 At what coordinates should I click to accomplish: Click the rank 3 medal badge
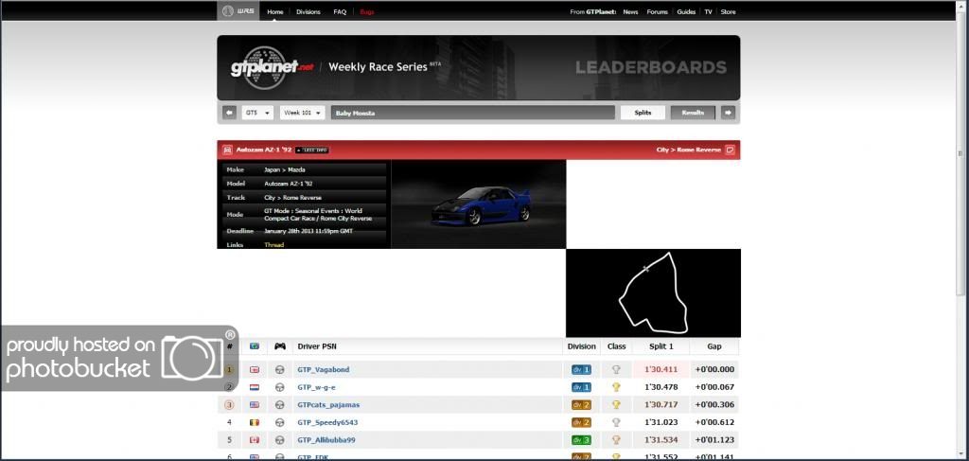click(x=229, y=405)
